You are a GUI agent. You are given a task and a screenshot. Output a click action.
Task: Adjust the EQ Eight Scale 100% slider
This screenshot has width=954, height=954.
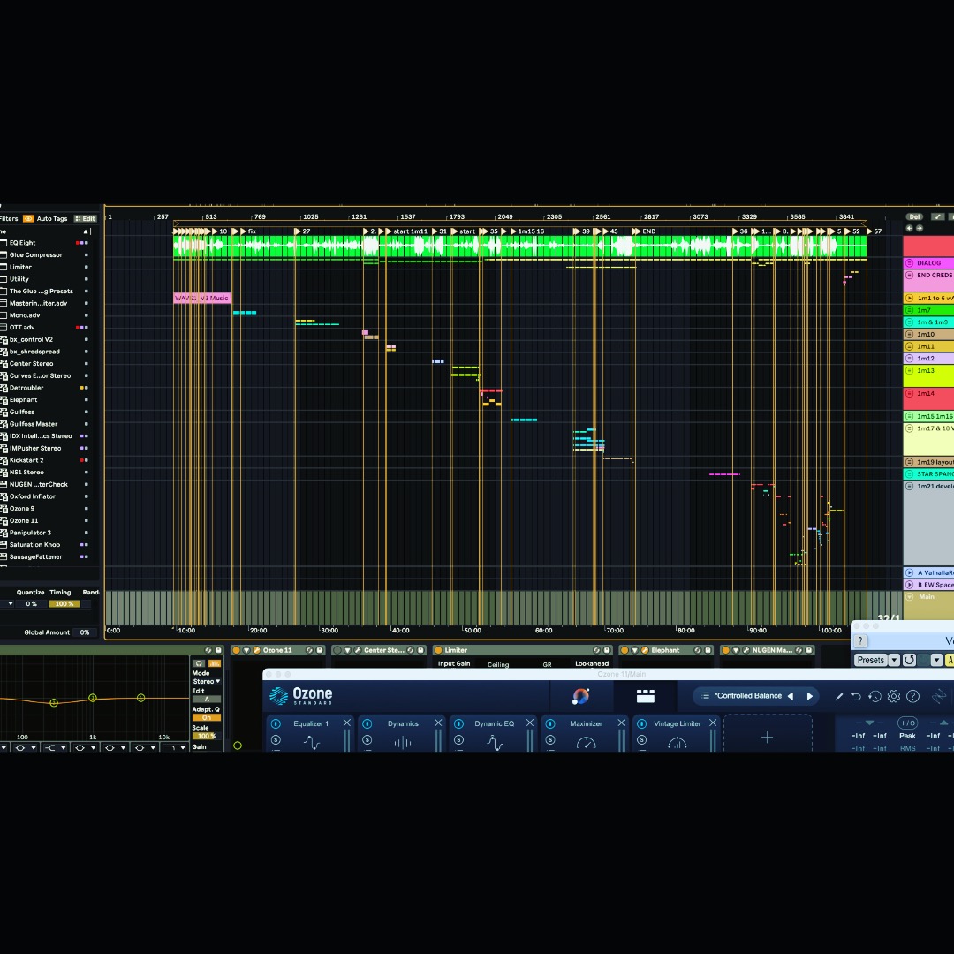tap(206, 736)
